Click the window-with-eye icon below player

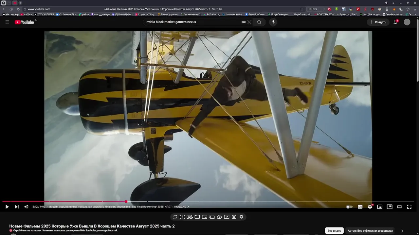tap(190, 217)
